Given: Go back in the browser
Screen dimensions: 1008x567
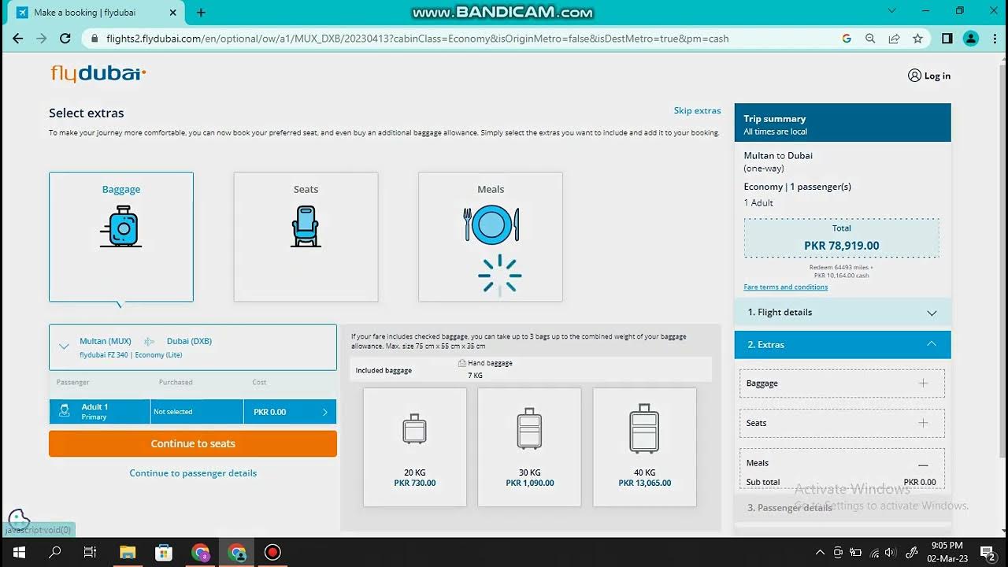Looking at the screenshot, I should [18, 38].
